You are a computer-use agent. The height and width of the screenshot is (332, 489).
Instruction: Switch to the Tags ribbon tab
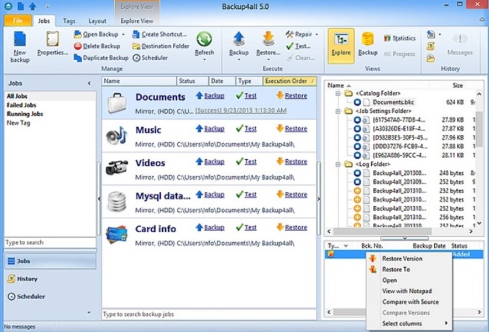point(69,21)
